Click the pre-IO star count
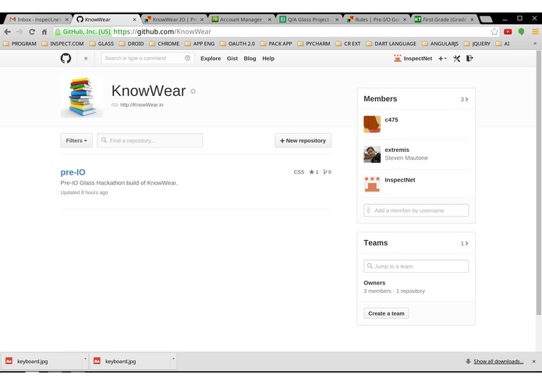 click(x=314, y=172)
